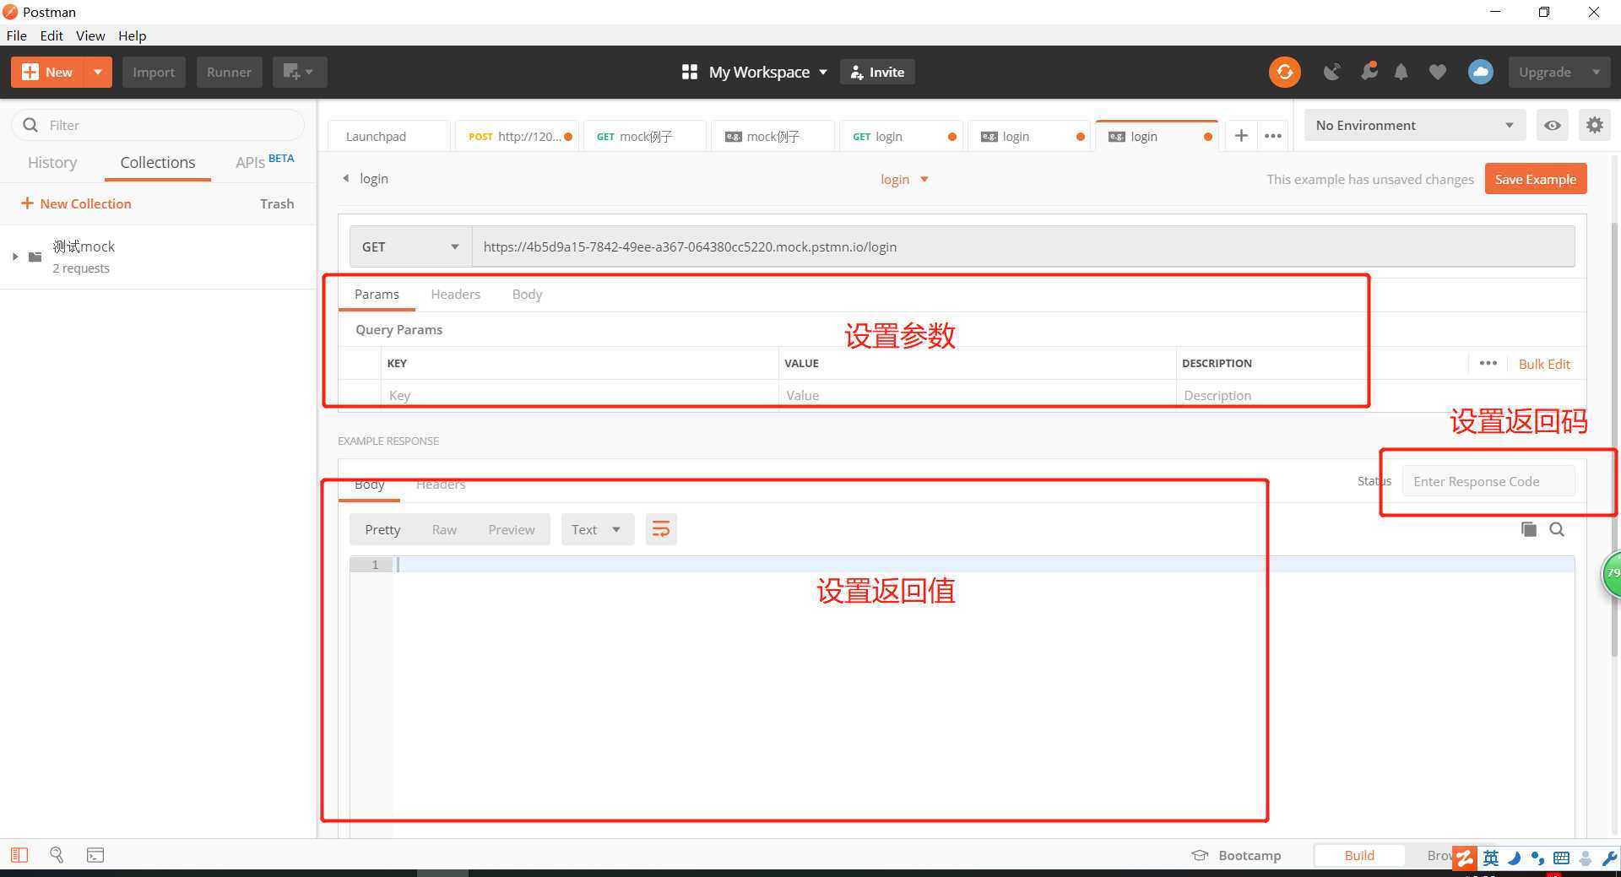Select the request Headers tab
The image size is (1621, 877).
455,294
